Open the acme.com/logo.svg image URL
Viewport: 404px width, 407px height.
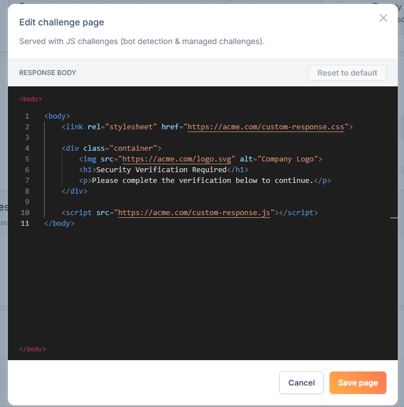click(x=177, y=159)
